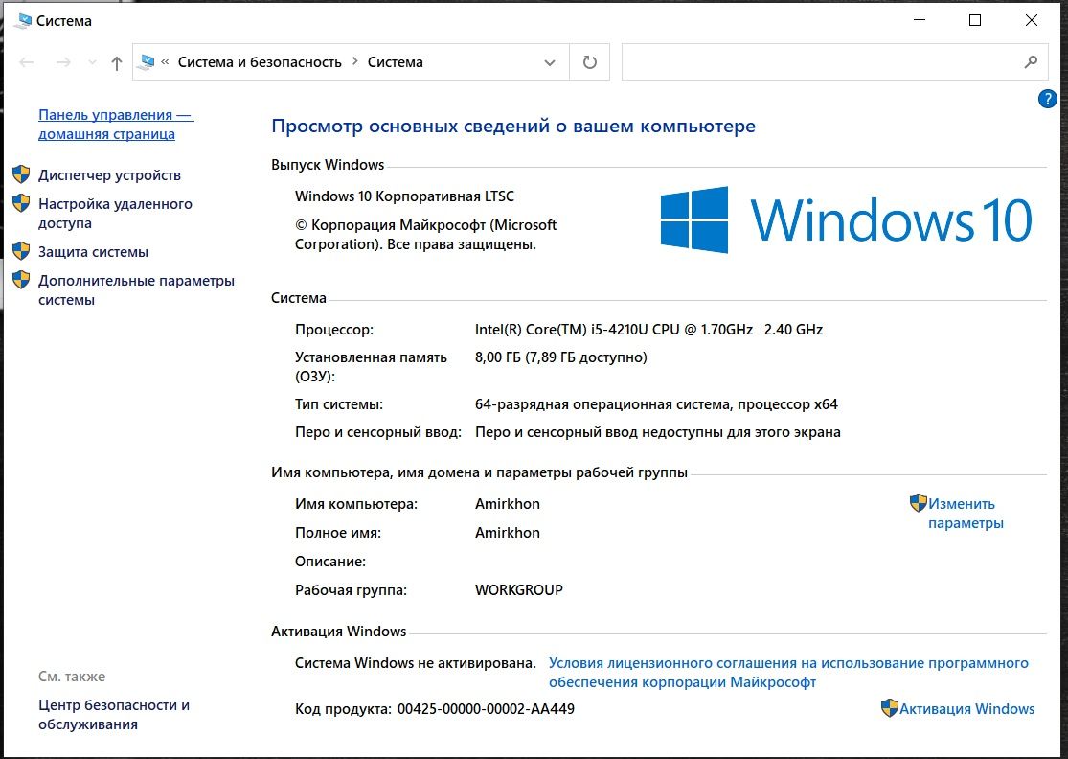Open Настройка удаленного доступа

[x=115, y=214]
